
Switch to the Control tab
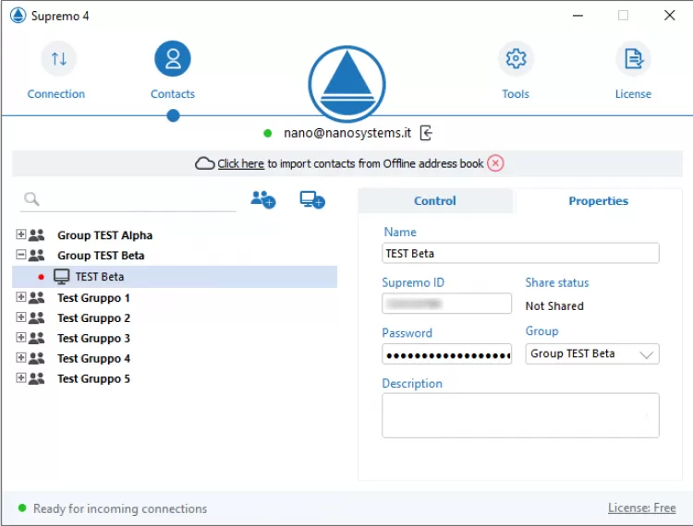pos(434,201)
